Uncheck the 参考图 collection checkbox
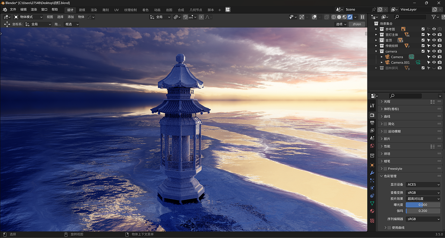Viewport: 445px width, 238px height. [x=423, y=29]
